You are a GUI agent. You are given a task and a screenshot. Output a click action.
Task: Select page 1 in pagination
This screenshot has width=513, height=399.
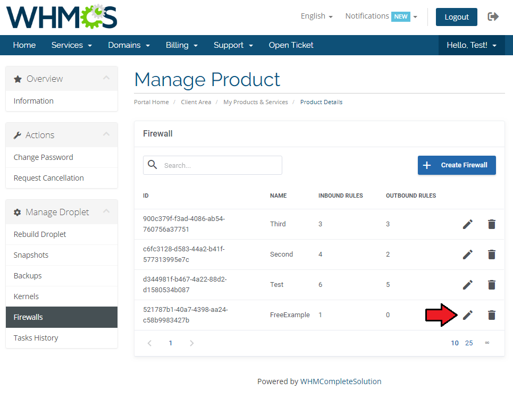pyautogui.click(x=171, y=343)
